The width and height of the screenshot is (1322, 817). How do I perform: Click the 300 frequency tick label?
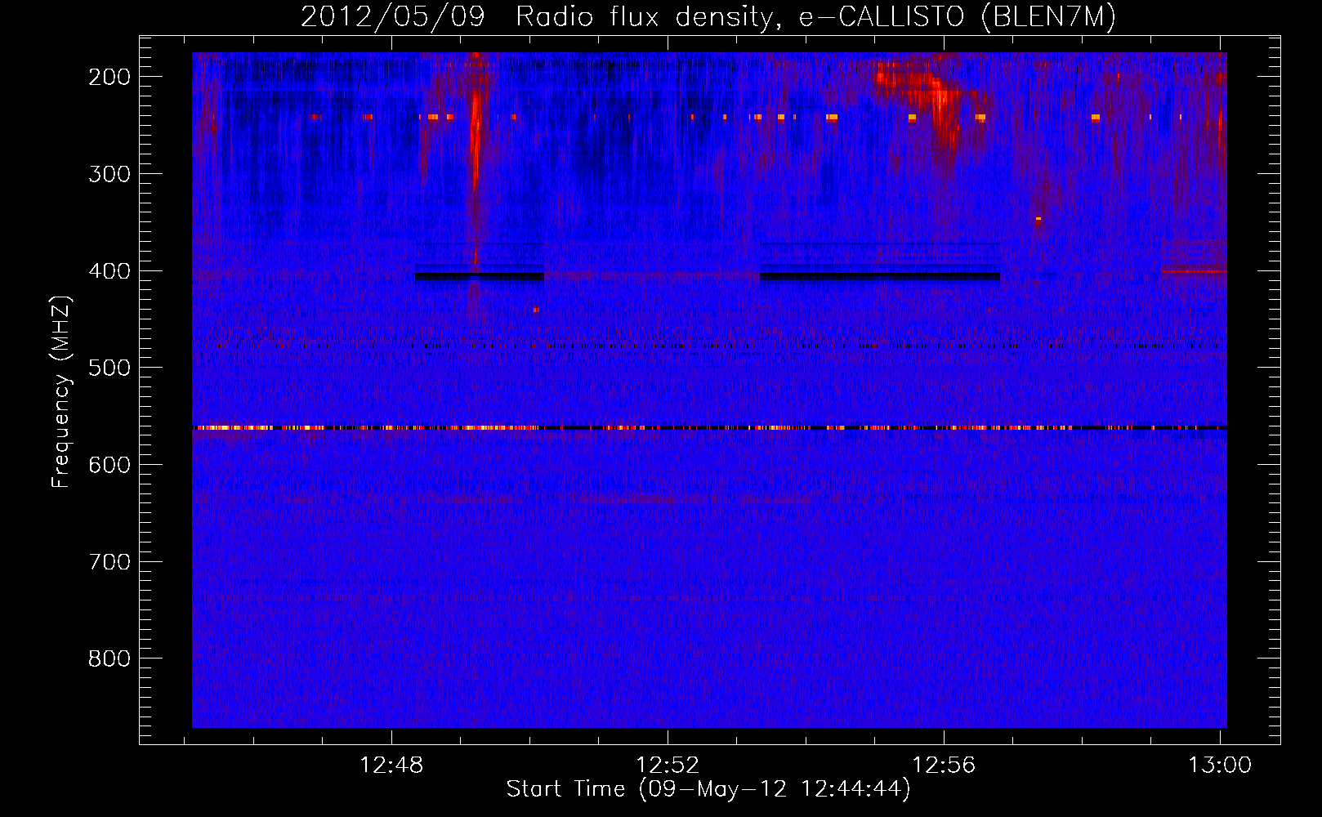click(x=109, y=174)
